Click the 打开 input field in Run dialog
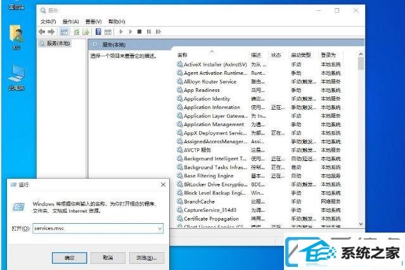The width and height of the screenshot is (405, 270). click(98, 228)
